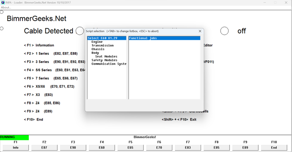Image resolution: width=292 pixels, height=152 pixels.
Task: Click the INPA app icon in title bar
Action: (3, 2)
